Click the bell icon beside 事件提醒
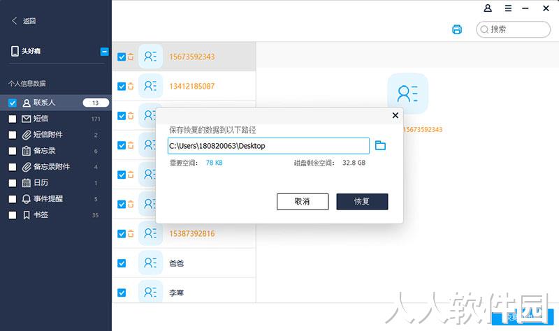 click(x=26, y=199)
